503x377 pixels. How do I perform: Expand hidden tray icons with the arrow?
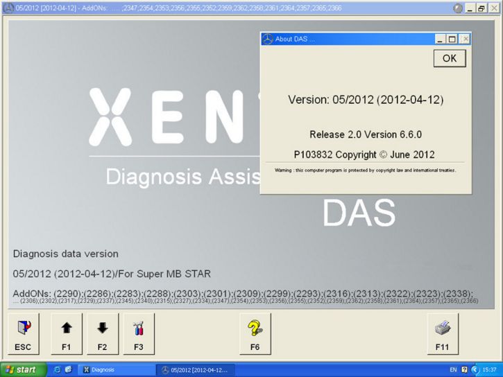click(x=475, y=369)
